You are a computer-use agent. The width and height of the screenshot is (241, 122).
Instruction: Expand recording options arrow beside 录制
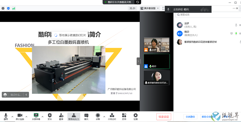[x=104, y=117]
